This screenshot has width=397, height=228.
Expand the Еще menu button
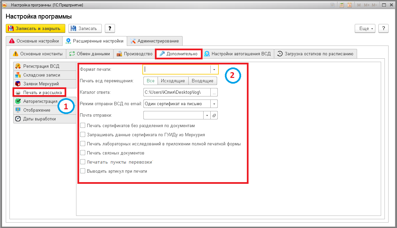coord(365,29)
